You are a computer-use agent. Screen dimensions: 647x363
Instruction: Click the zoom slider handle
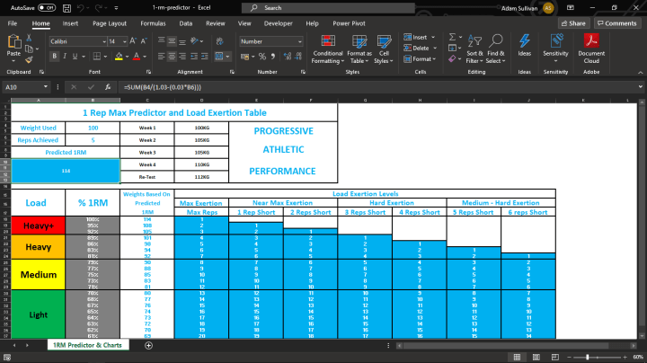pyautogui.click(x=587, y=357)
